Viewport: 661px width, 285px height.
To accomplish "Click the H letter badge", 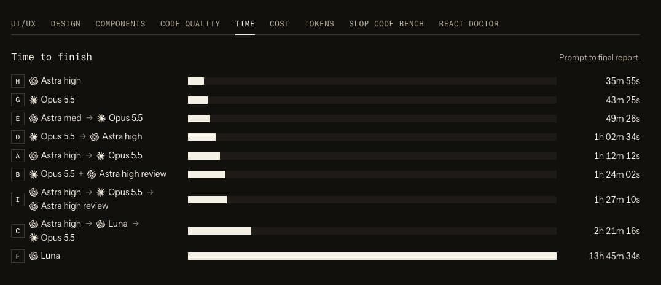I will pos(18,81).
